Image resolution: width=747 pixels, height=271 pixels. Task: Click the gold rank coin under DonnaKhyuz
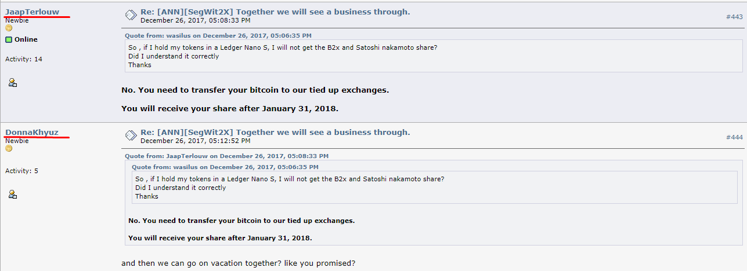click(x=9, y=148)
